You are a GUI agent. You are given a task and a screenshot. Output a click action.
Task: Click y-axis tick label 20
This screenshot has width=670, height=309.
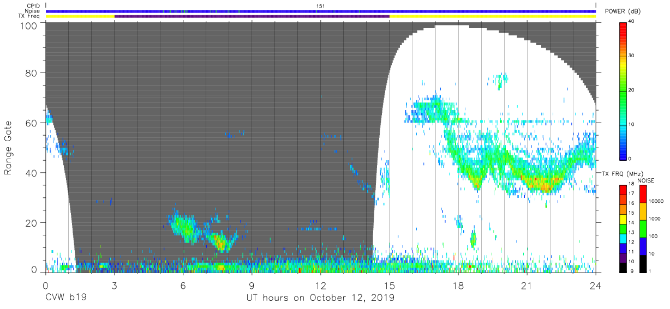click(32, 223)
